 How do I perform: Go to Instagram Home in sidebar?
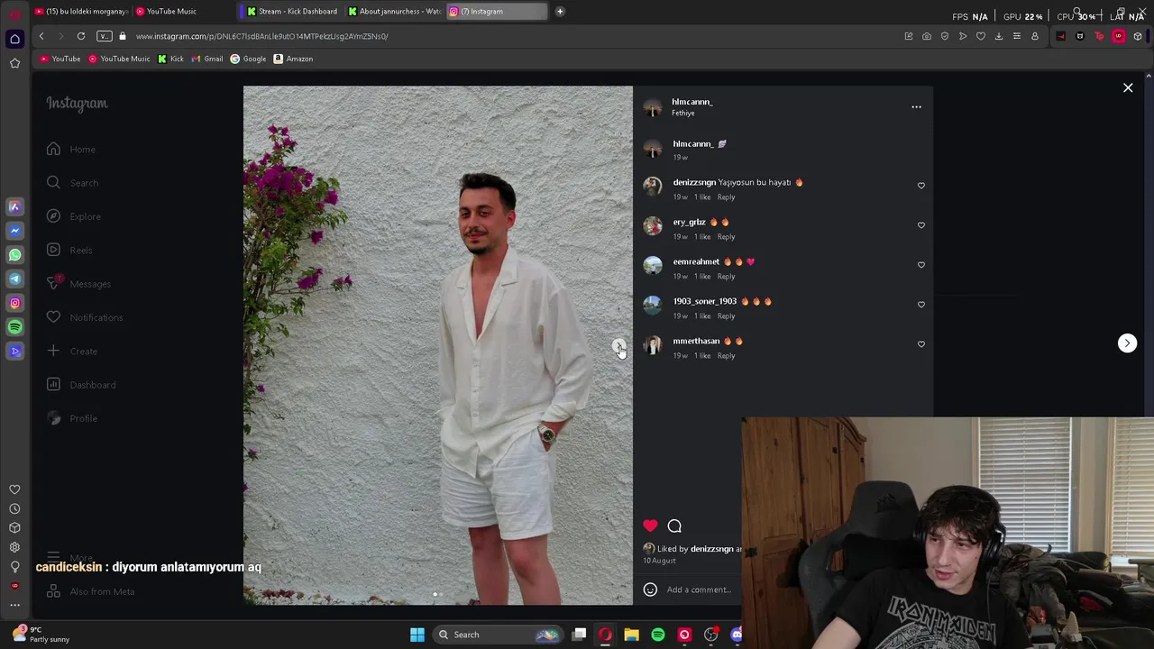[71, 149]
